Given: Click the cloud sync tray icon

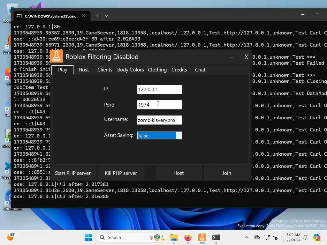Looking at the screenshot, I should tap(257, 237).
